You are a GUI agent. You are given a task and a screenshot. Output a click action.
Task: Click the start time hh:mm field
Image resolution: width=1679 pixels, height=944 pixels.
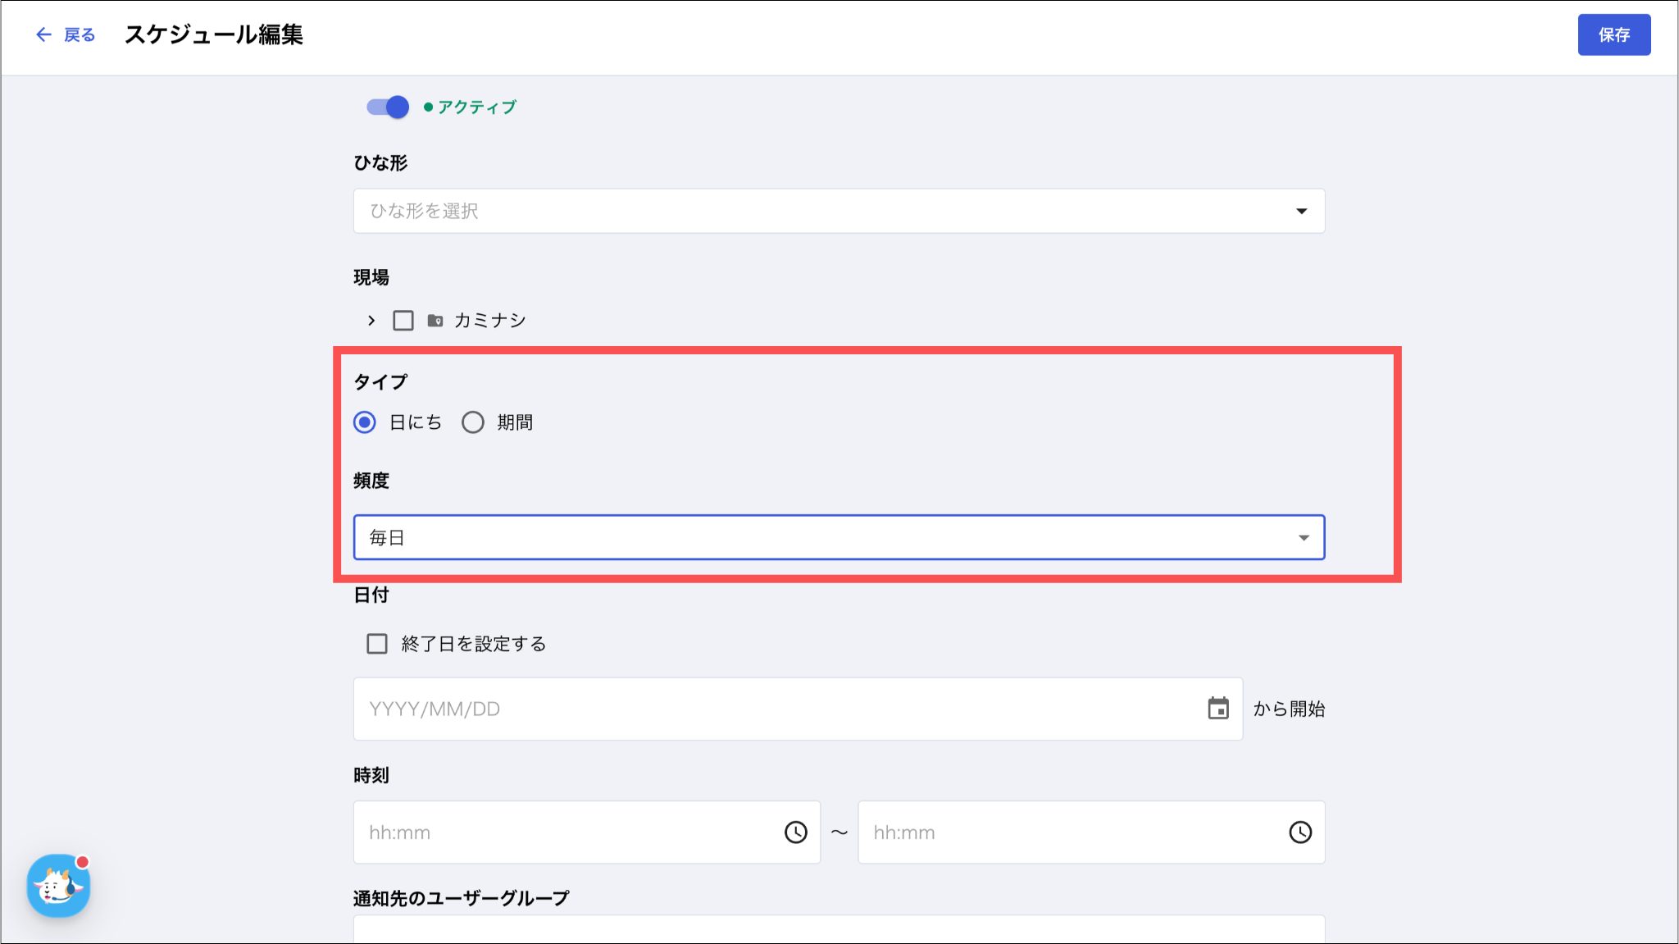(x=586, y=832)
